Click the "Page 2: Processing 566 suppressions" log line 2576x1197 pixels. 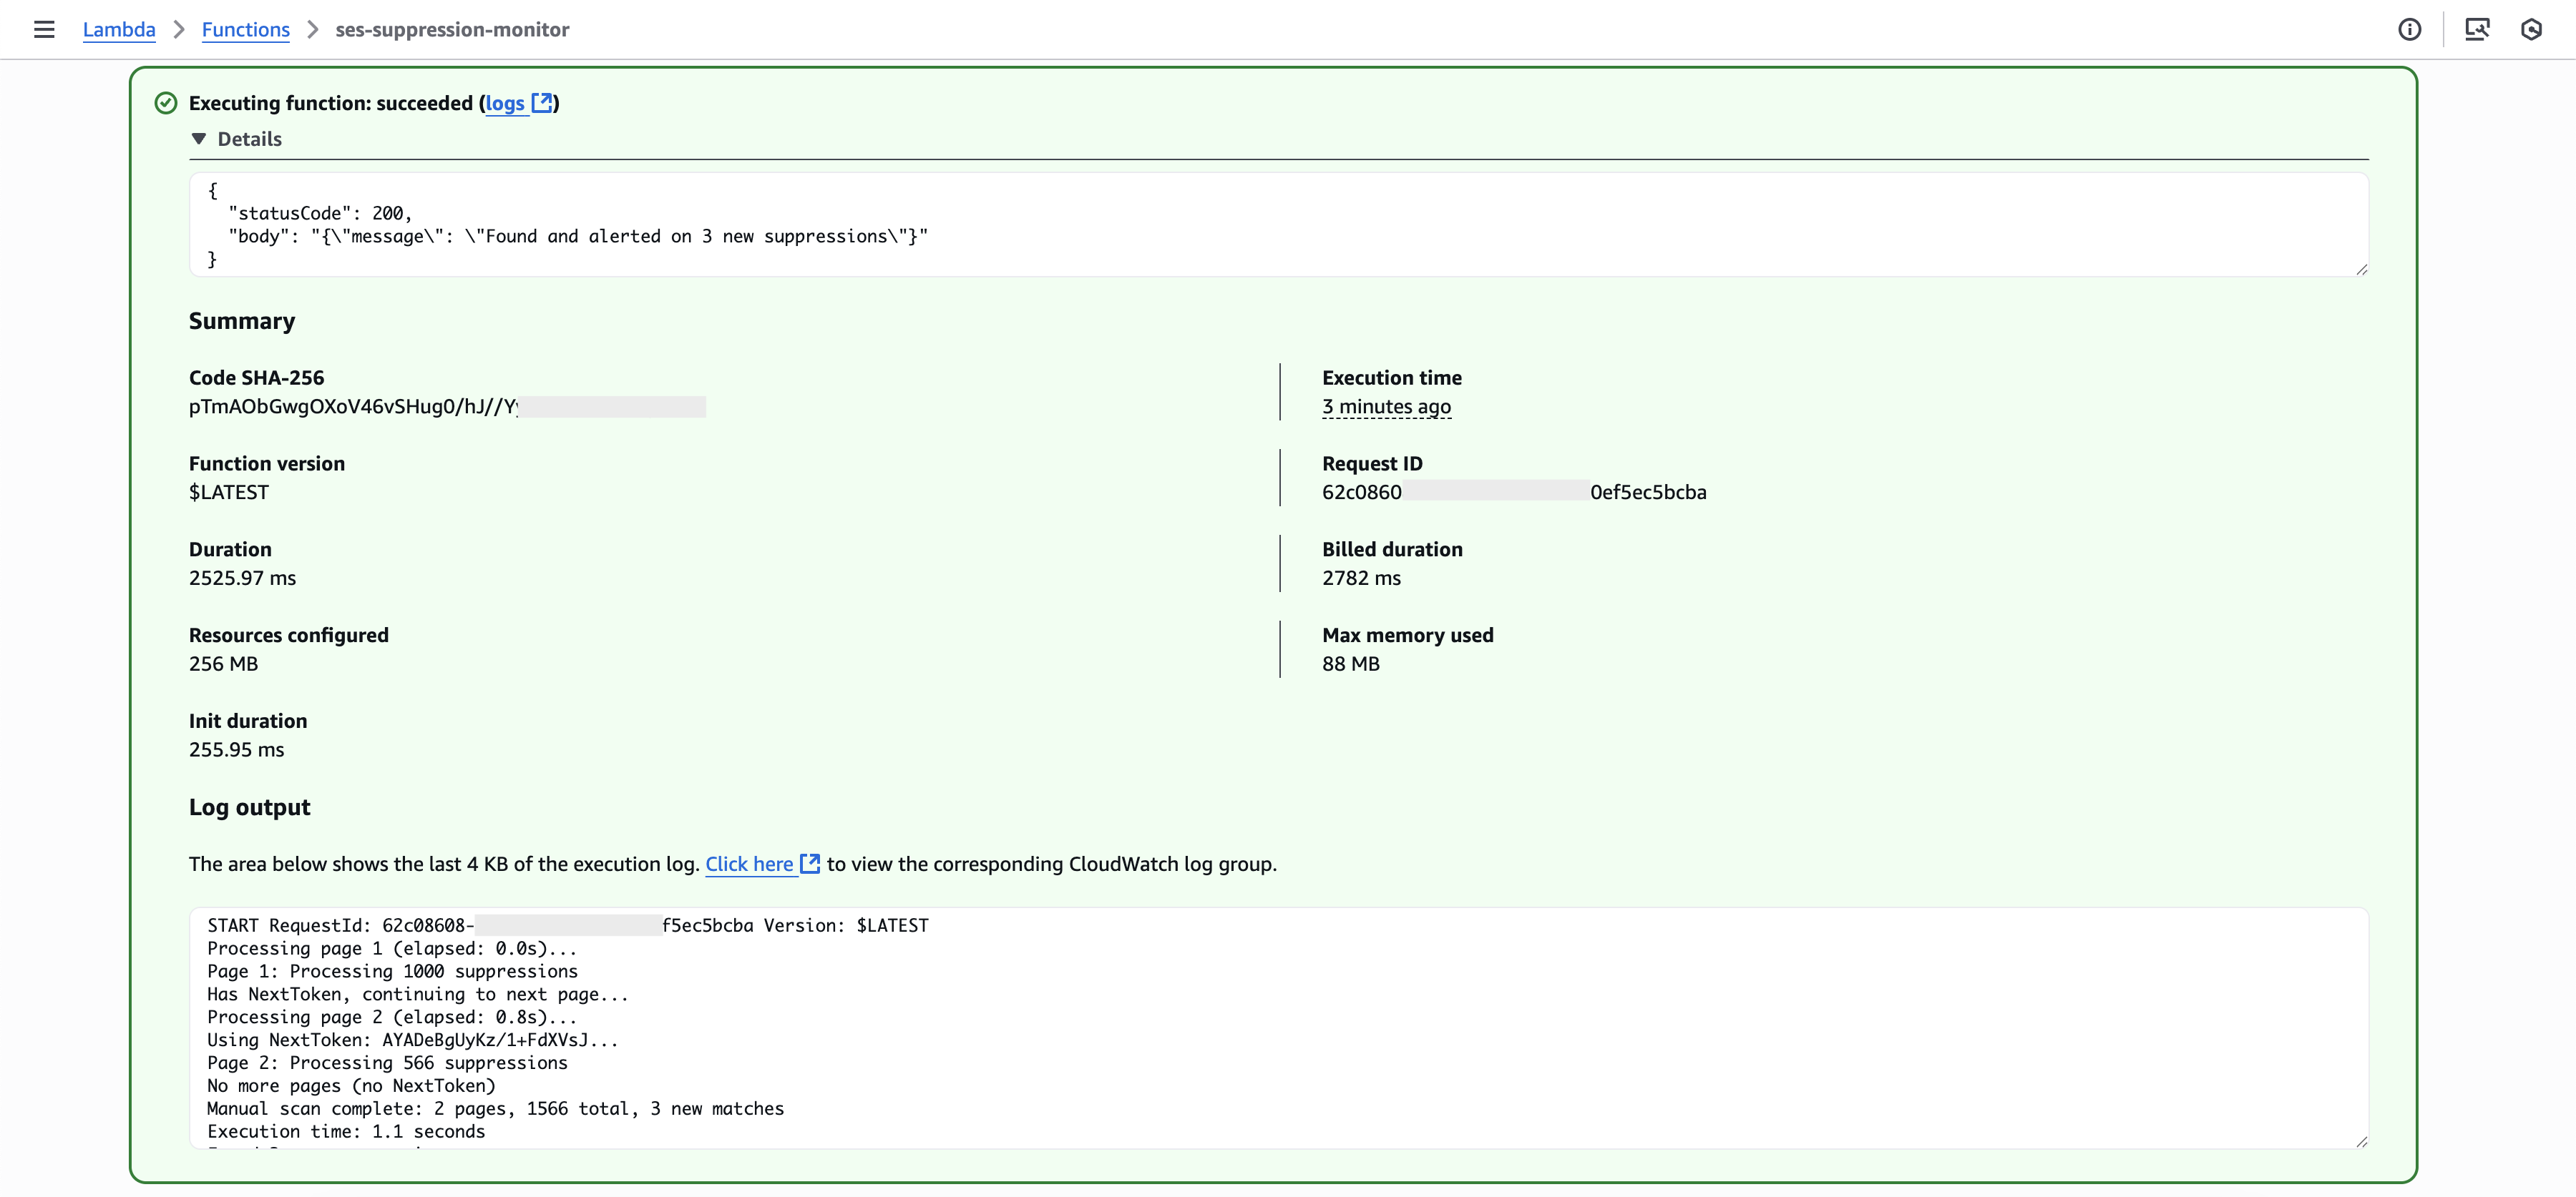point(387,1063)
